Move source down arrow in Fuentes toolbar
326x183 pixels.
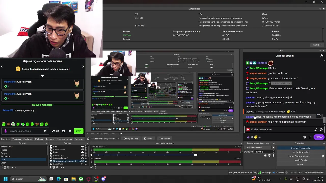pyautogui.click(x=64, y=167)
